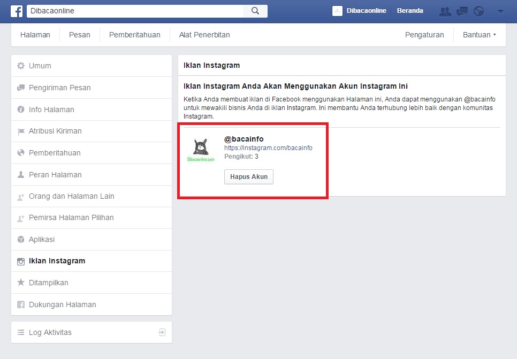Click the person icon beside Peran Halaman
Screen dimensions: 517x359
click(21, 174)
